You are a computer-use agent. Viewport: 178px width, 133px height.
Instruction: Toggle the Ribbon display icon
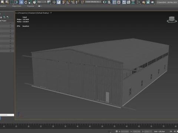[124, 2]
